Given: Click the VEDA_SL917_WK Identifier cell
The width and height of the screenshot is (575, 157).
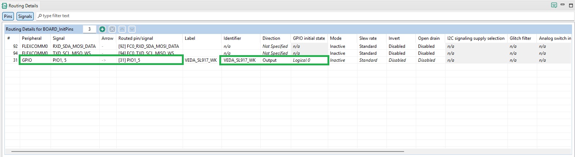Looking at the screenshot, I should tap(241, 60).
